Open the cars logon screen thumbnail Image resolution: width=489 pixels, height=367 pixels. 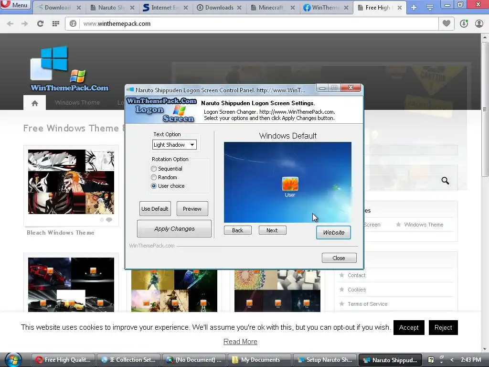click(71, 285)
